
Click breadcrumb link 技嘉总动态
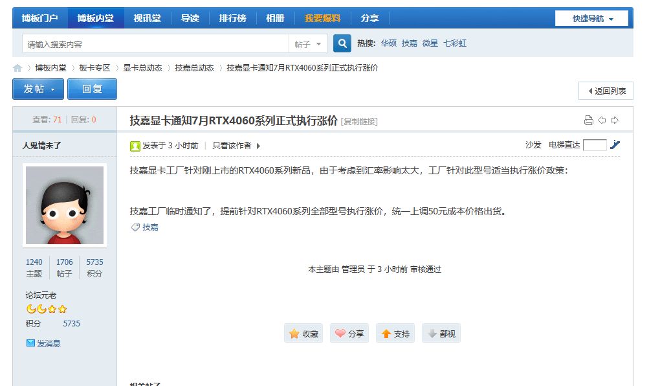coord(195,68)
